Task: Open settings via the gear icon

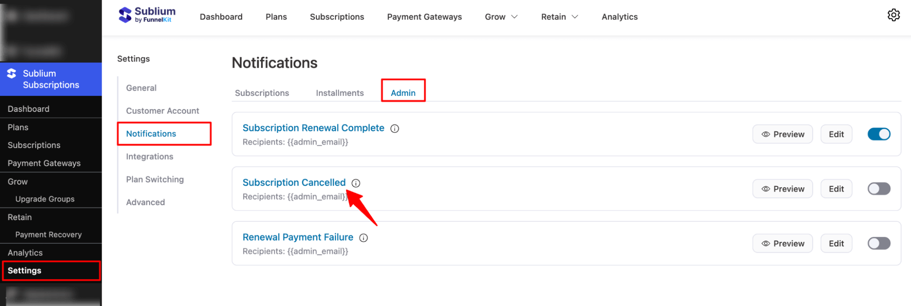Action: [894, 15]
